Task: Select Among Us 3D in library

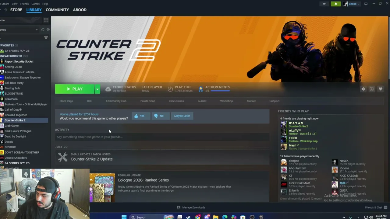Action: pyautogui.click(x=13, y=67)
